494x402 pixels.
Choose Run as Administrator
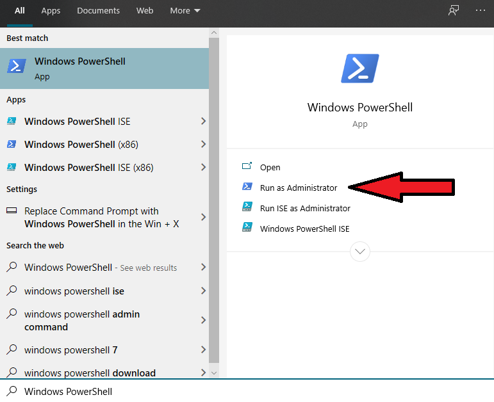tap(299, 188)
